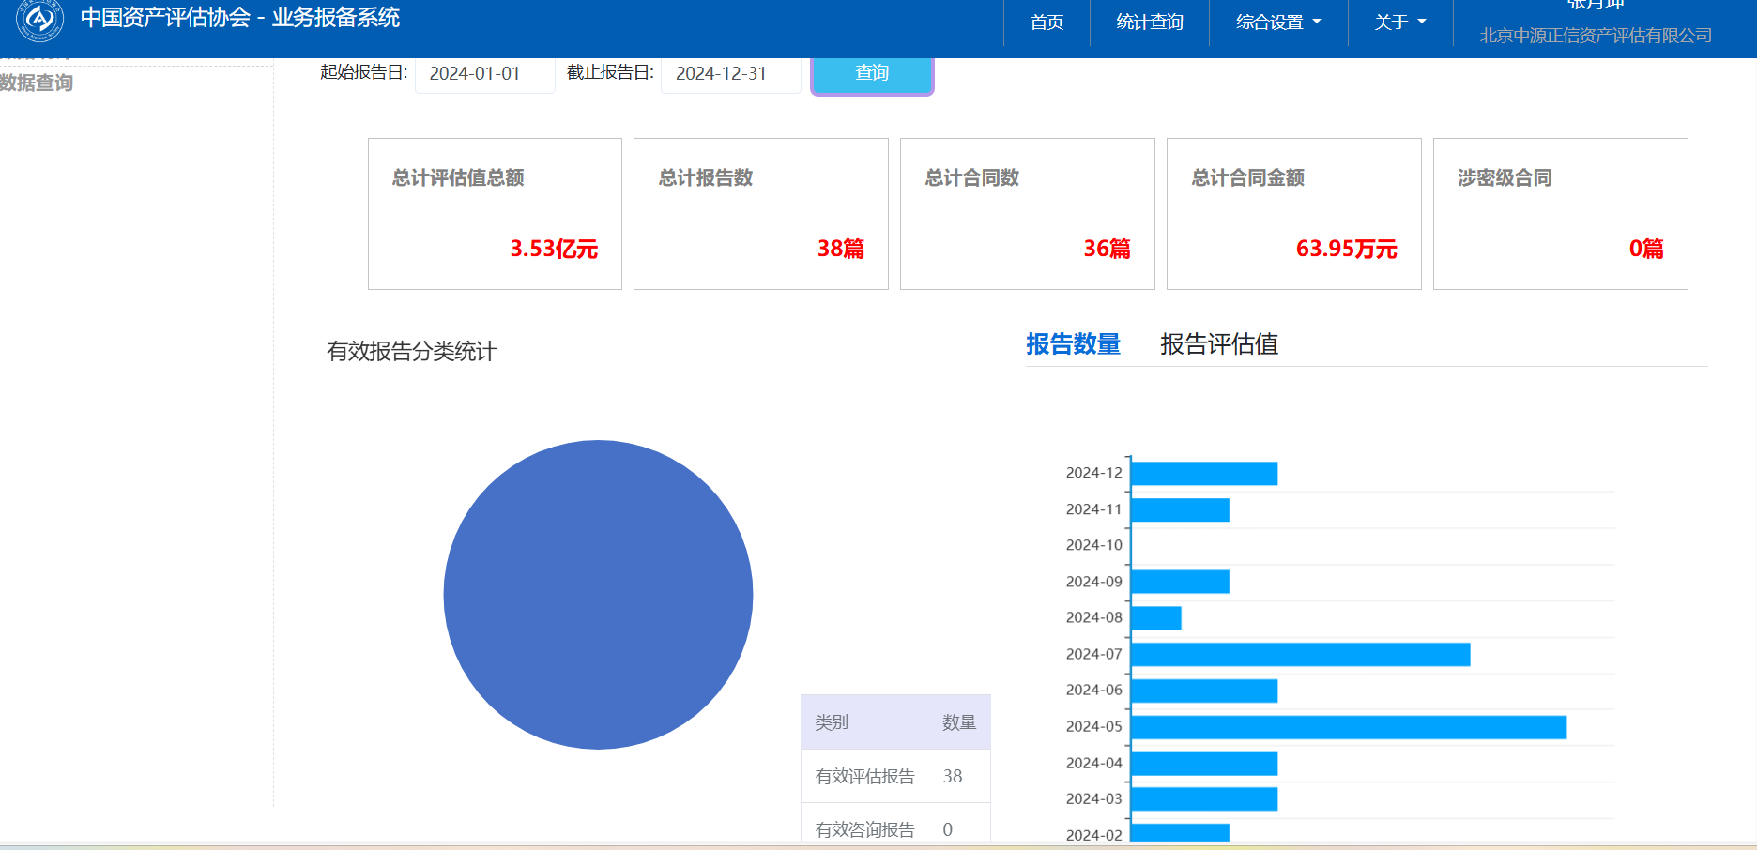Click the 总计报告数 38篇 card
This screenshot has height=850, width=1757.
(x=760, y=214)
